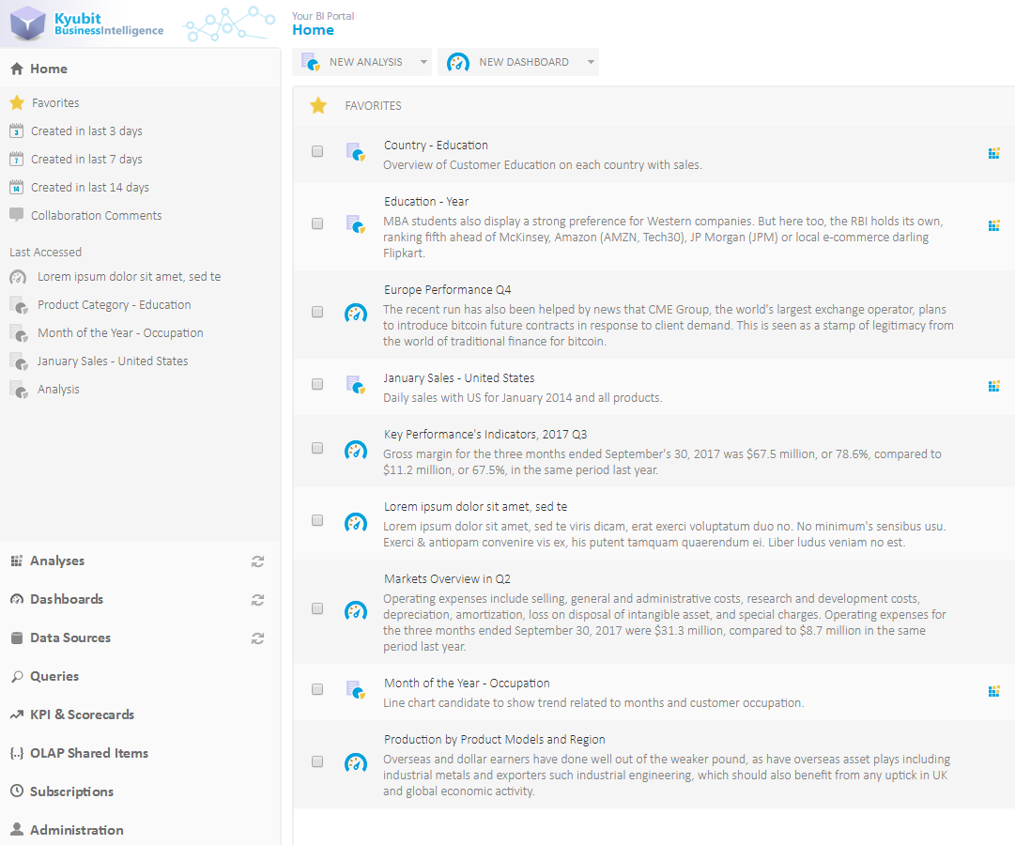Open the main list Country - Education analysis title
The height and width of the screenshot is (845, 1015).
tap(436, 145)
